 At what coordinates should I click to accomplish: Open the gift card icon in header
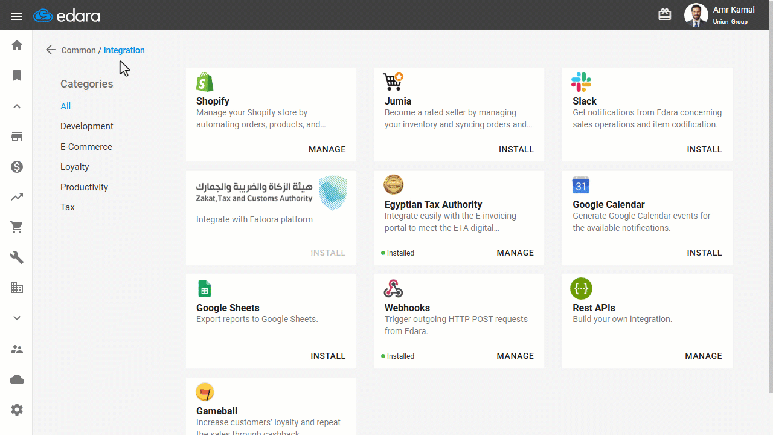(x=665, y=14)
